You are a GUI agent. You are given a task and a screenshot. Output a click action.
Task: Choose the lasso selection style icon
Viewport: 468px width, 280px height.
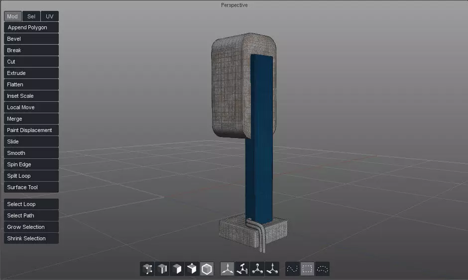[x=322, y=269]
